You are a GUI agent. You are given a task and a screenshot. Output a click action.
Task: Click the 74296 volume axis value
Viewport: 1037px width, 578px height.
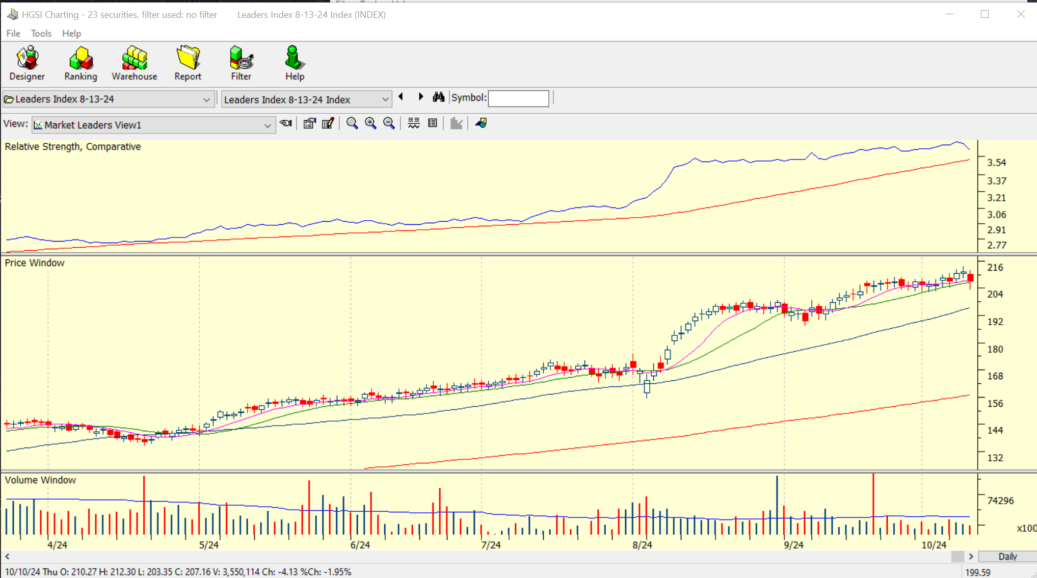(1000, 501)
